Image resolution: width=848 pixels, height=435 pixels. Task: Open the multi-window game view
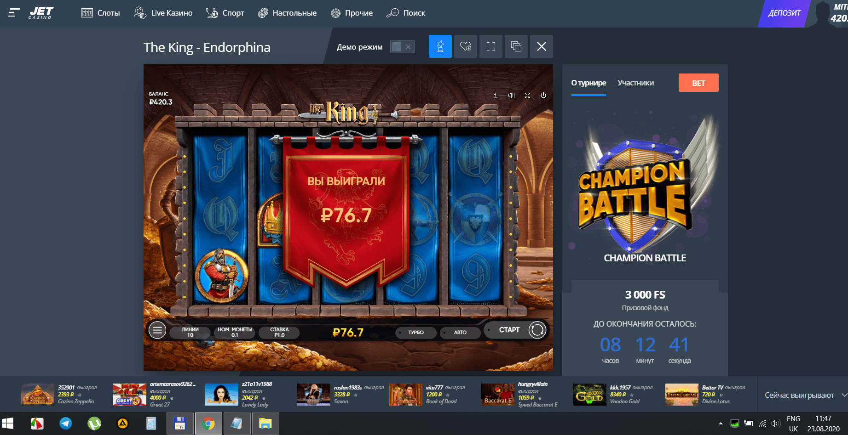516,46
